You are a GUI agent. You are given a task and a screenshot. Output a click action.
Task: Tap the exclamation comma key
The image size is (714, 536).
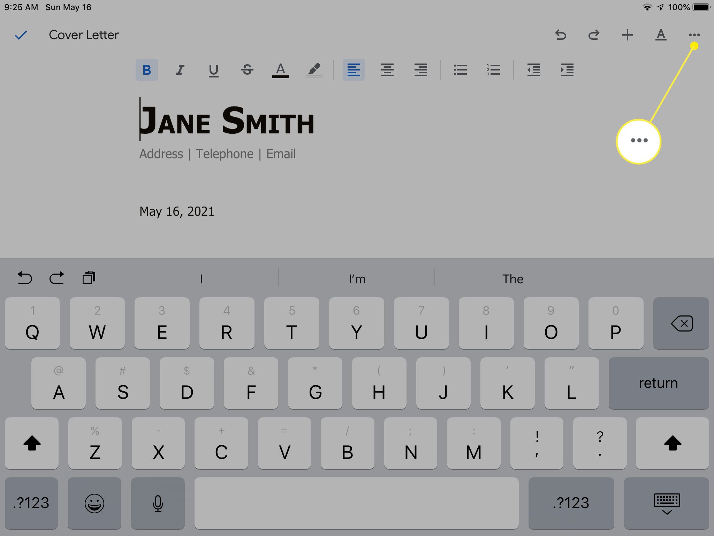pyautogui.click(x=537, y=443)
